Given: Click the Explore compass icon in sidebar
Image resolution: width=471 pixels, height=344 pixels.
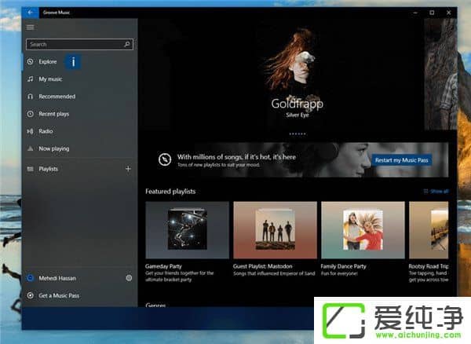Looking at the screenshot, I should point(30,61).
